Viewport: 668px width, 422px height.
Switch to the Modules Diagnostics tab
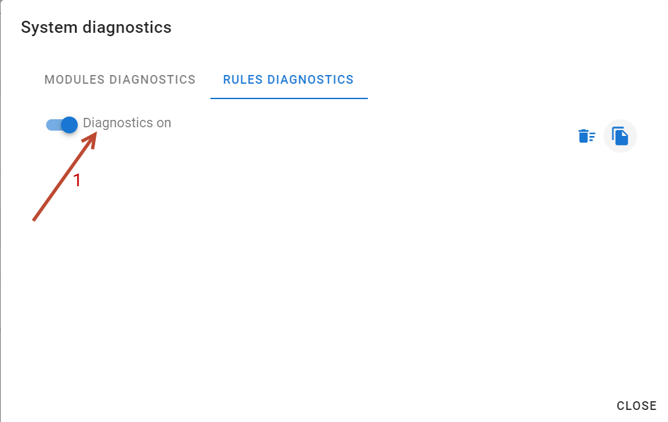[120, 80]
